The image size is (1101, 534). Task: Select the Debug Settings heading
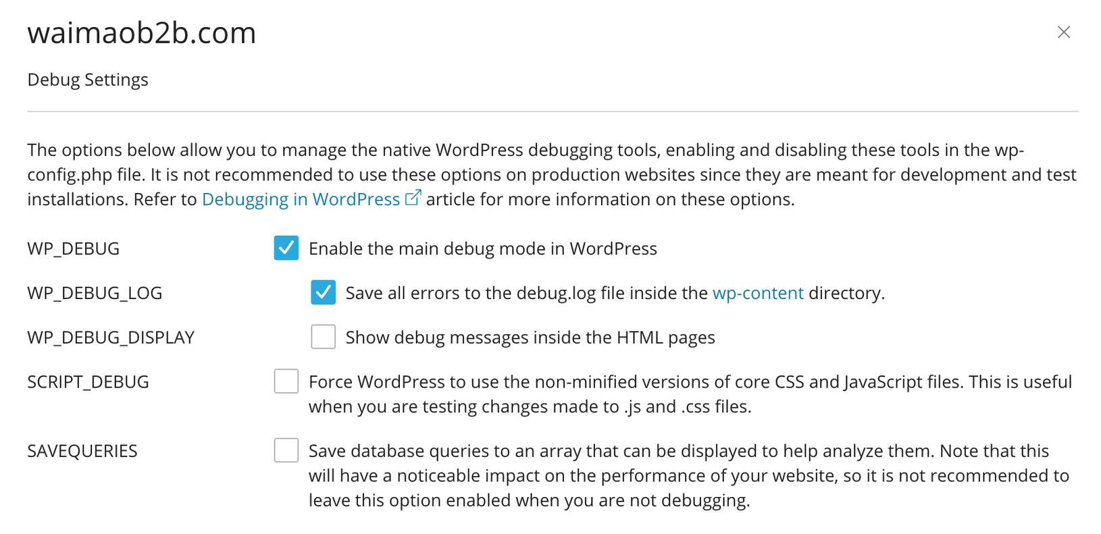87,79
